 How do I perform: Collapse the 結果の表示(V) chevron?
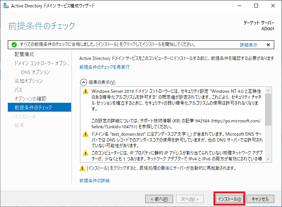83,82
